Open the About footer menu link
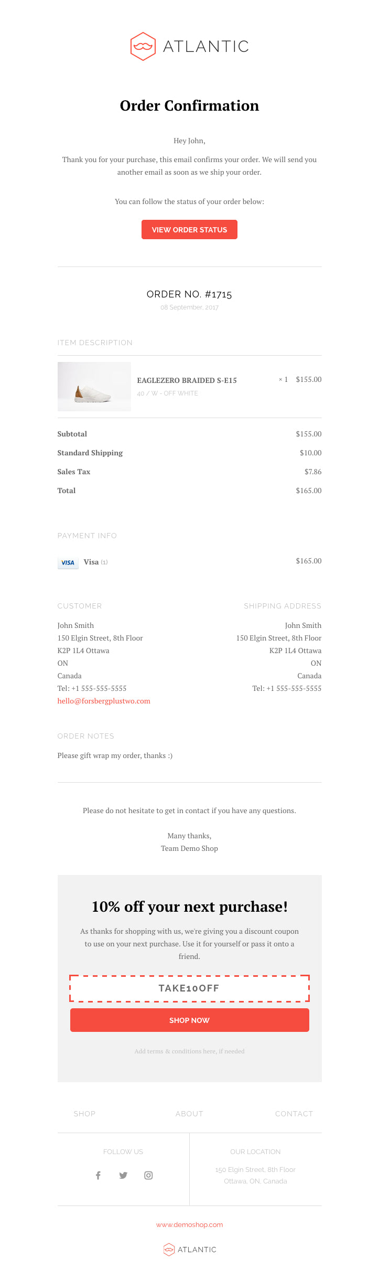 (x=189, y=1113)
